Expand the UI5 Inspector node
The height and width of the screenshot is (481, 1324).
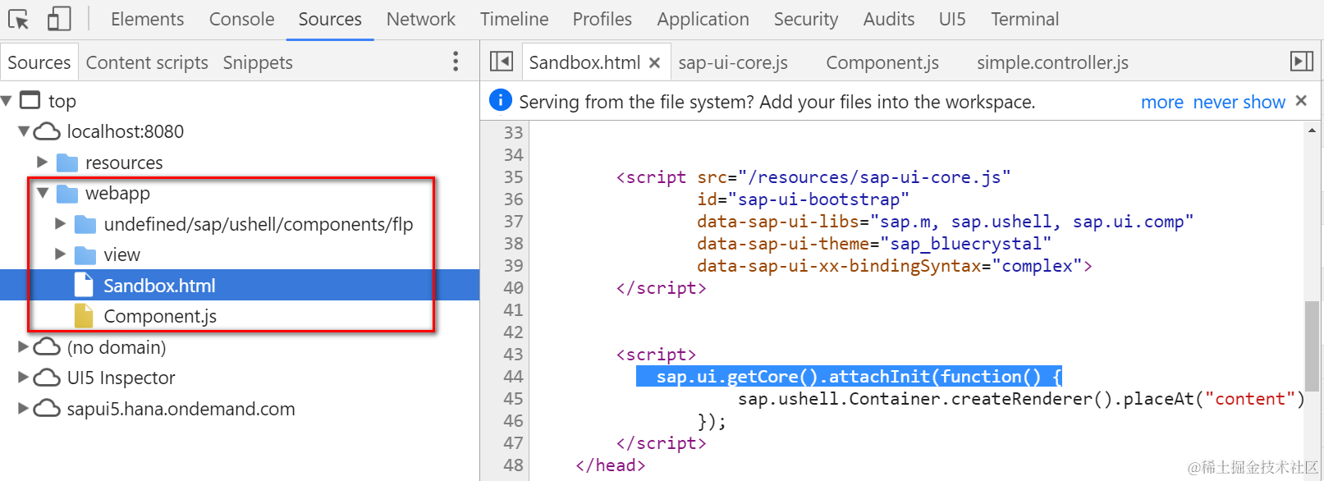tap(23, 378)
